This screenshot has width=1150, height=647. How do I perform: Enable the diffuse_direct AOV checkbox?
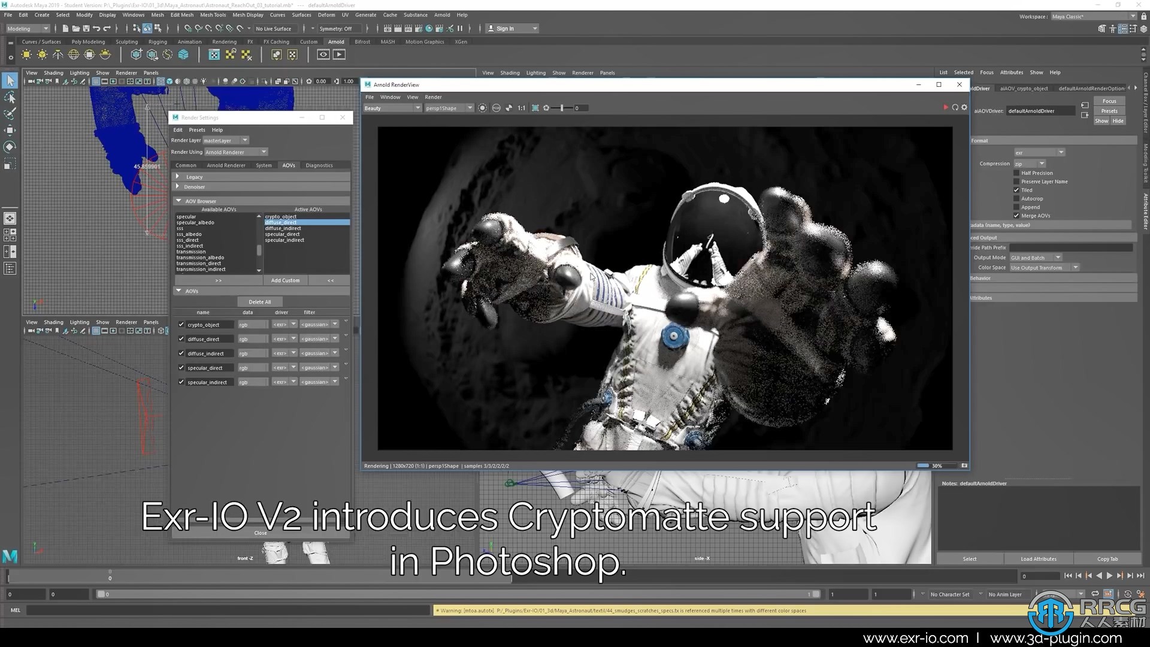pyautogui.click(x=181, y=339)
